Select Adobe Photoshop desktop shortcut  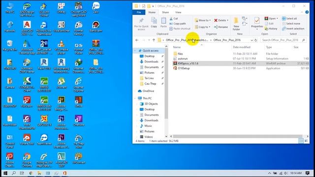61,122
